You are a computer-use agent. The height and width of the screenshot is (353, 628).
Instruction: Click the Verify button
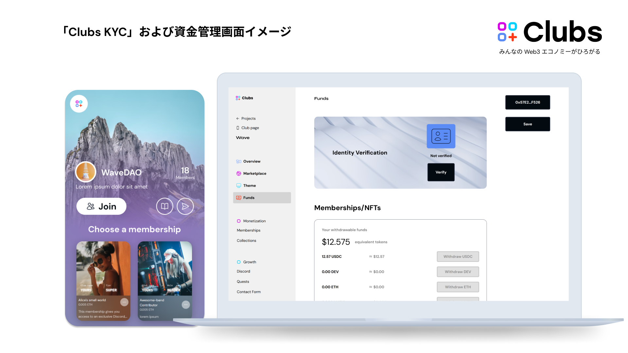click(x=441, y=172)
